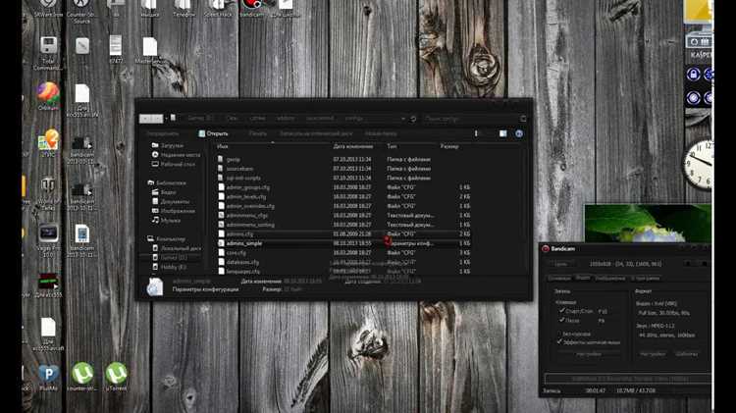736x413 pixels.
Task: Toggle the Старт/Стоп hotkey checkbox in Bandicam
Action: point(561,311)
